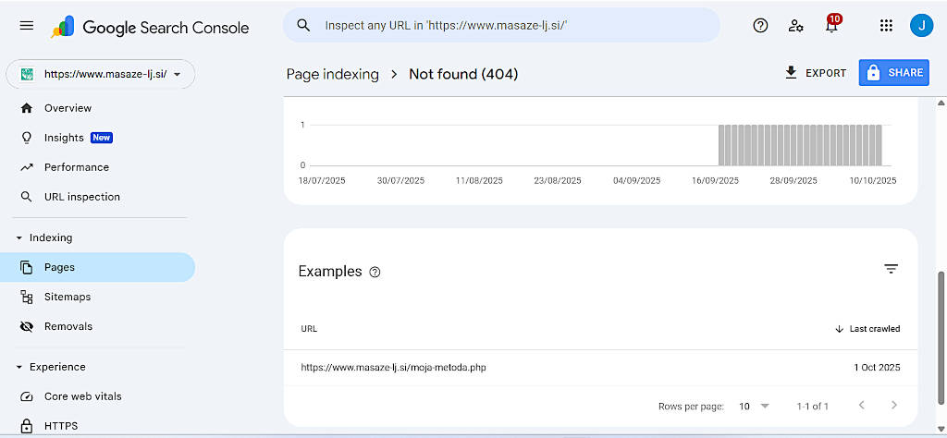Open the rows per page dropdown
Screen dimensions: 947x438
pos(754,406)
